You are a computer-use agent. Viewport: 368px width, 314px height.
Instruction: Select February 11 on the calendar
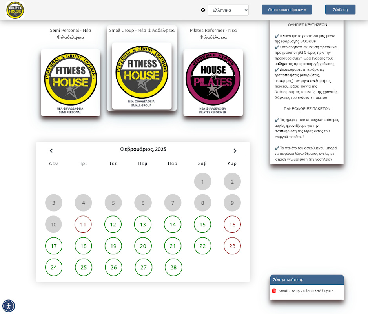coord(83,224)
